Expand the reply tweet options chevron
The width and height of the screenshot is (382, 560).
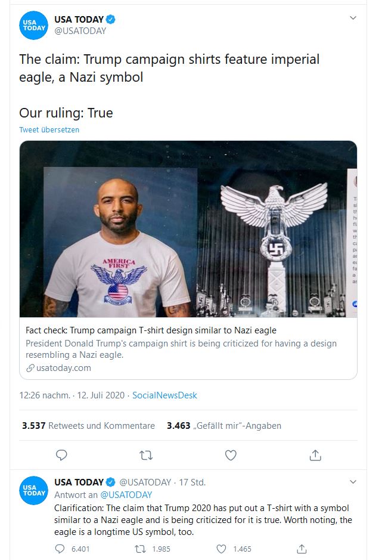click(353, 482)
